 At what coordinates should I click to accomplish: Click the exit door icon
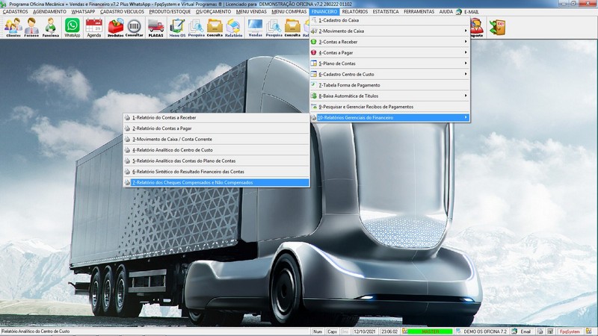497,28
